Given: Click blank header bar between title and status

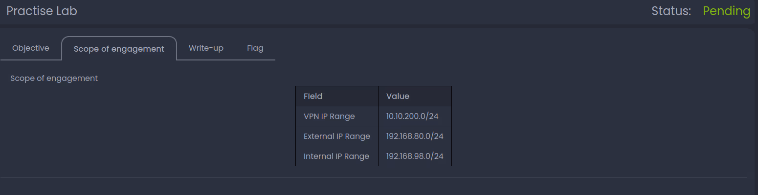Looking at the screenshot, I should click(362, 11).
